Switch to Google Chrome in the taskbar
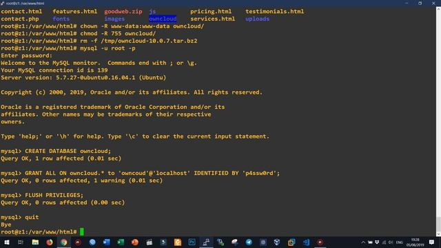The height and width of the screenshot is (248, 441). (x=64, y=242)
